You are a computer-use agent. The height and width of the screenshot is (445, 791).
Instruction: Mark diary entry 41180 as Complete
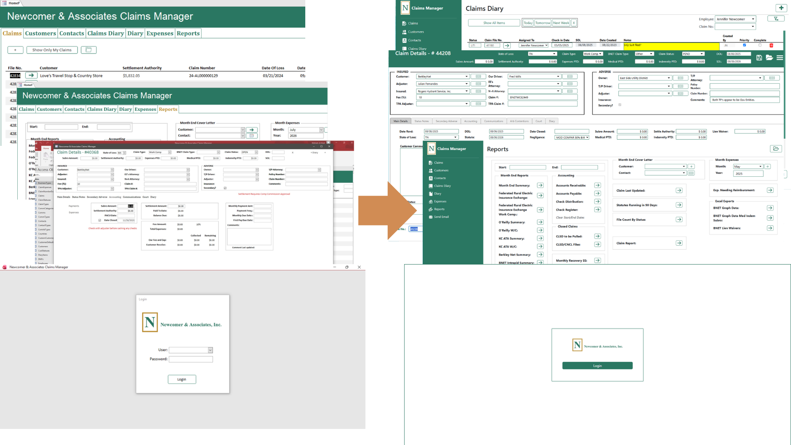pyautogui.click(x=760, y=45)
